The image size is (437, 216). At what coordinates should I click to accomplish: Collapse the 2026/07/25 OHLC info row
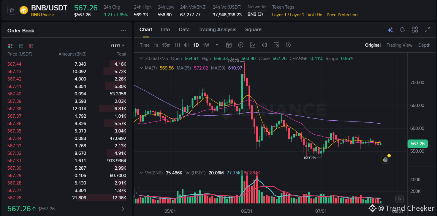coord(141,59)
